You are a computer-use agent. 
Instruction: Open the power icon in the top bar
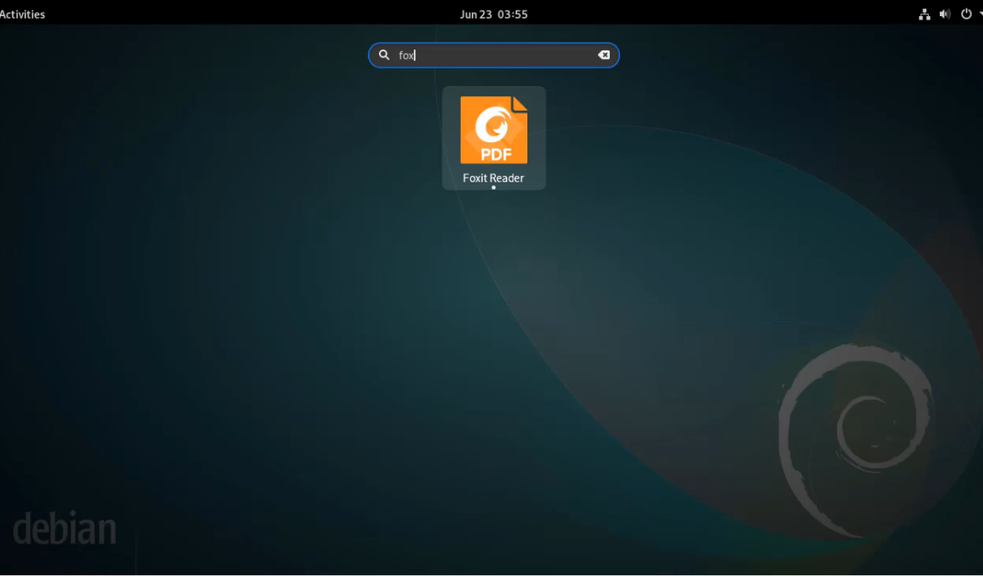(966, 14)
